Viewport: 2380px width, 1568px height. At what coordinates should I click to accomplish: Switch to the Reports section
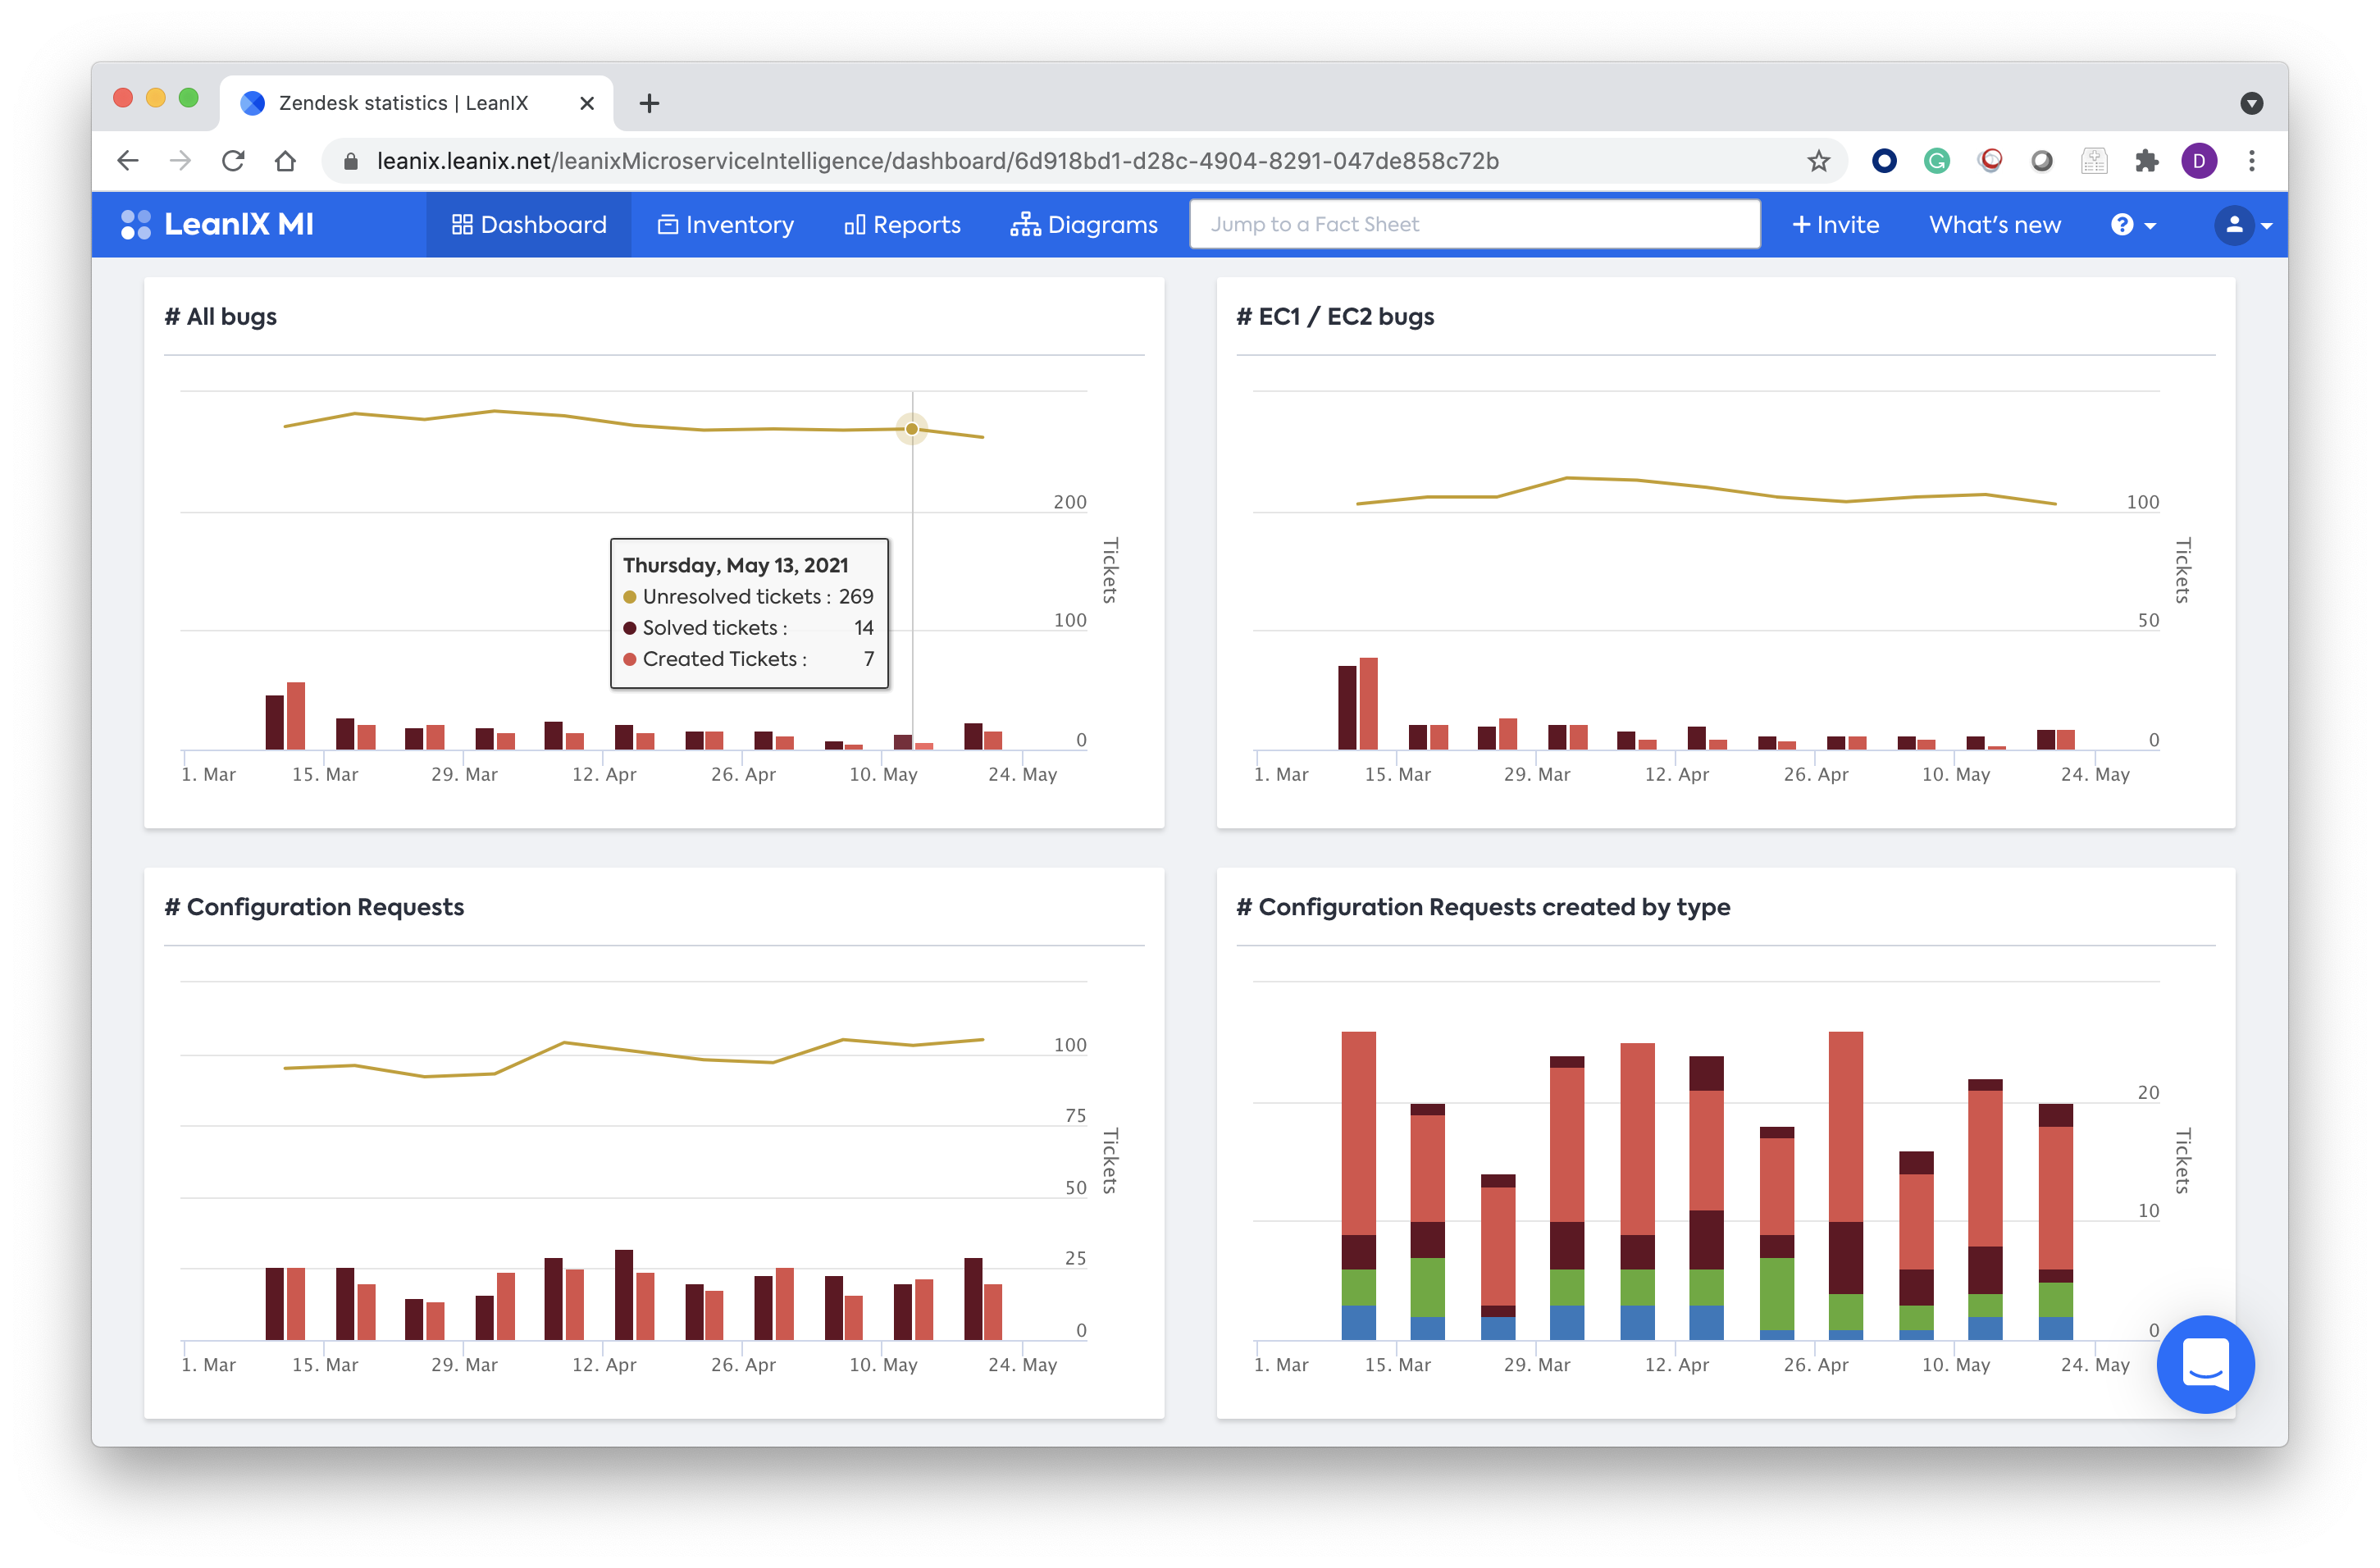[902, 225]
